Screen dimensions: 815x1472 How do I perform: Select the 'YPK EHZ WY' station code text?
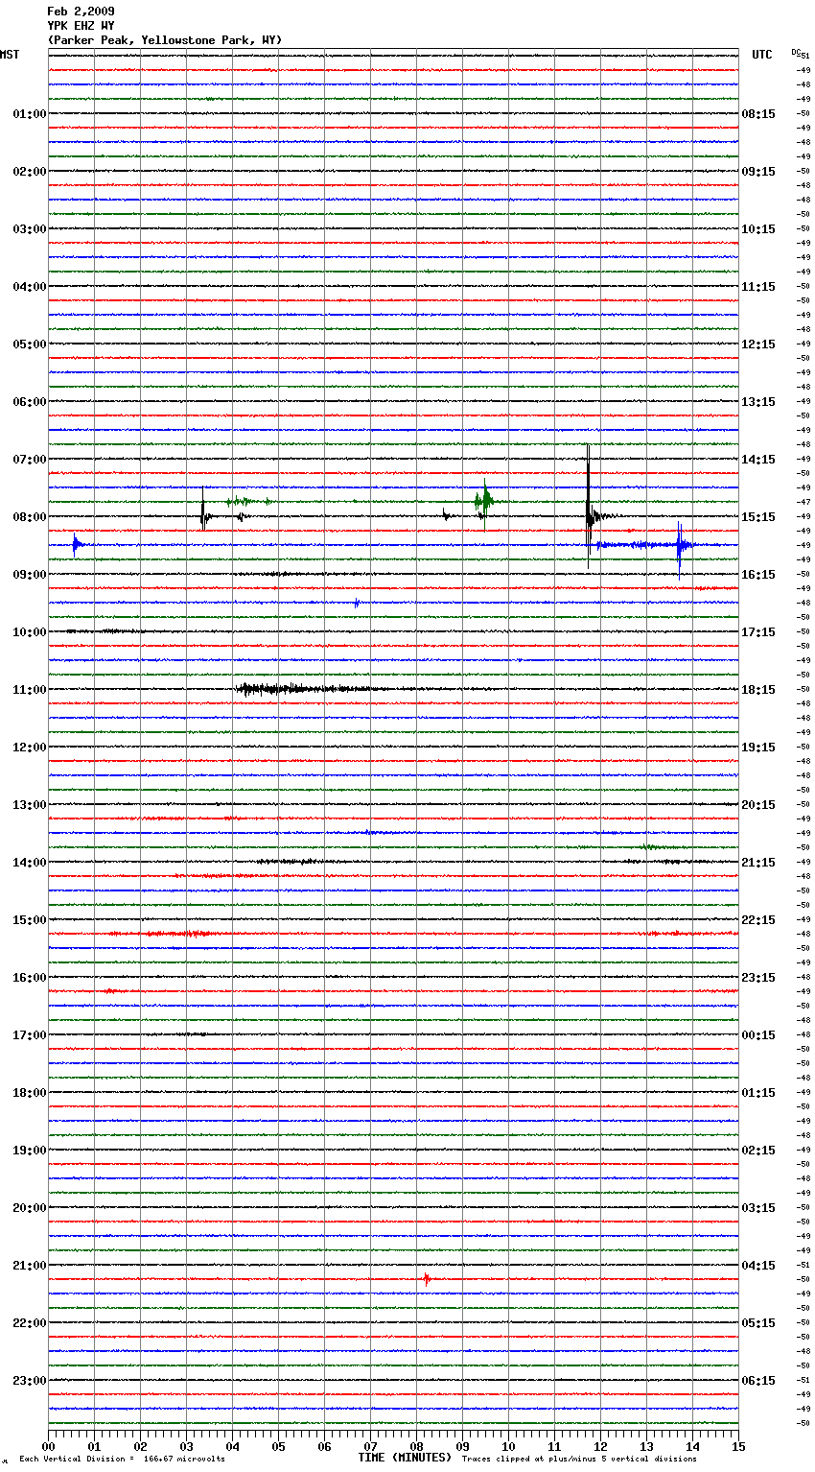[81, 26]
